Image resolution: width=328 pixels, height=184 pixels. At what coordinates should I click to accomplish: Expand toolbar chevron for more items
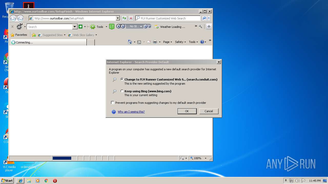coord(196,26)
